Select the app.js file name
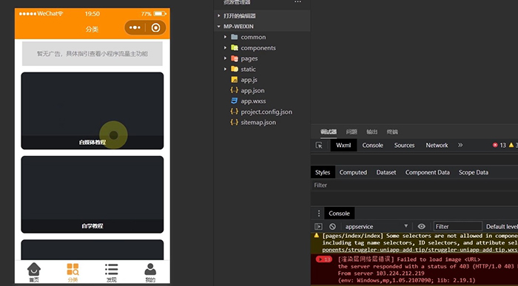518x286 pixels. click(x=249, y=80)
